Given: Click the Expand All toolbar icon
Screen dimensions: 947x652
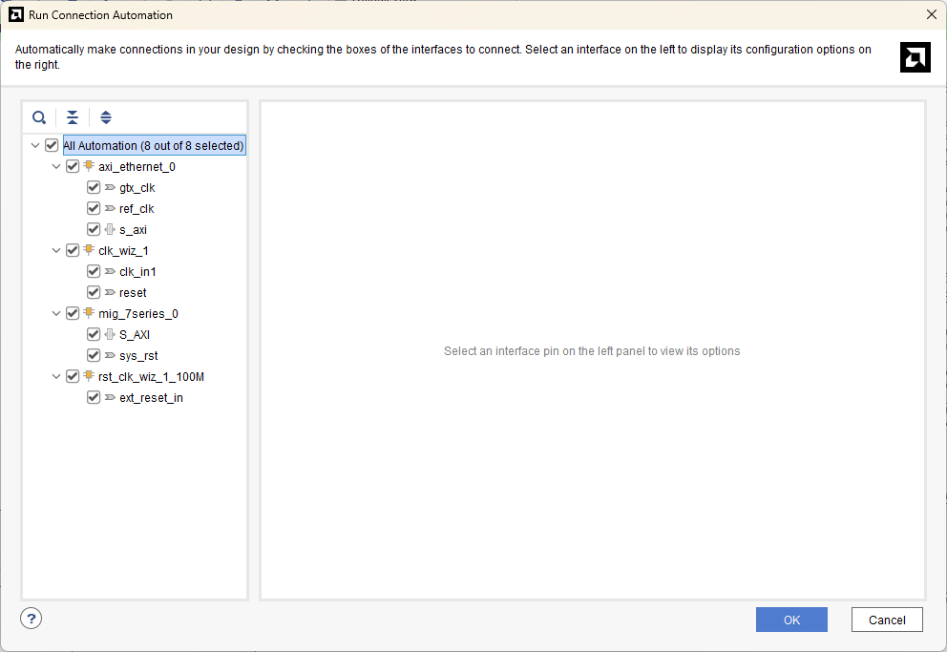Looking at the screenshot, I should [106, 117].
